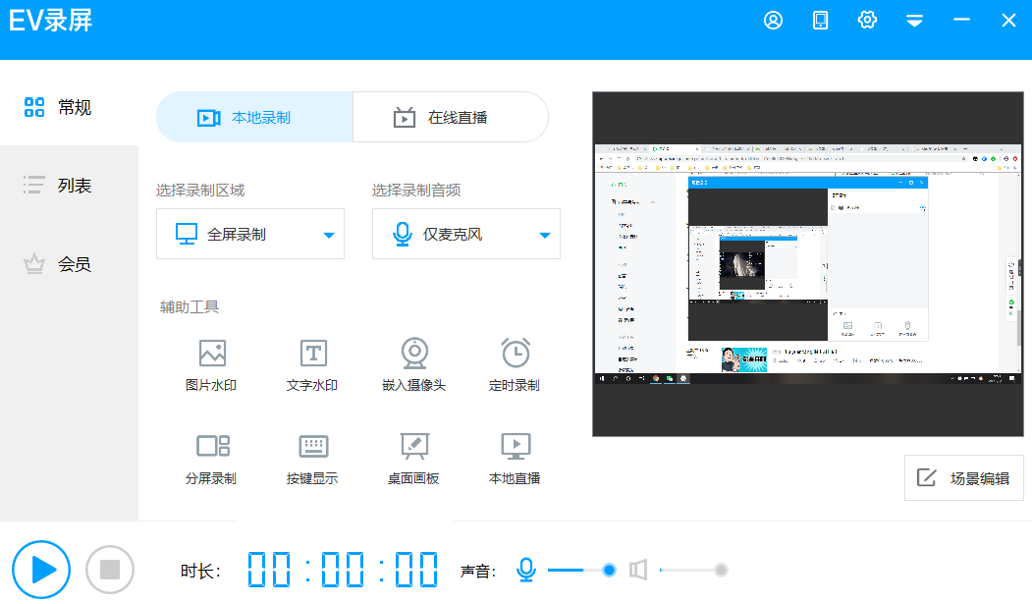Screen dimensions: 1032x604
Task: Open the settings gear
Action: pos(867,21)
